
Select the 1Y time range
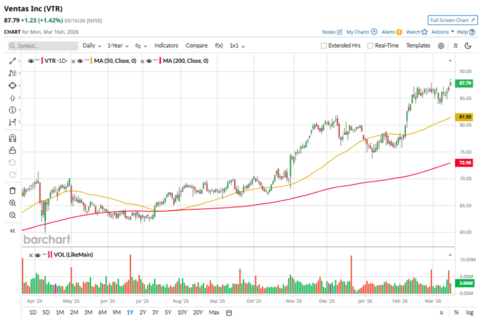pos(130,312)
